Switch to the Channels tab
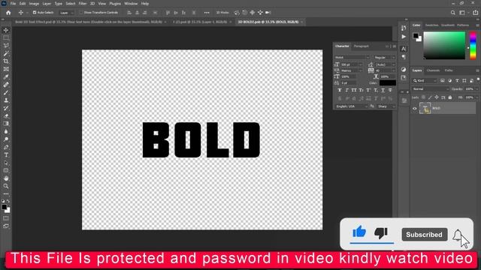This screenshot has height=270, width=481. (x=433, y=70)
